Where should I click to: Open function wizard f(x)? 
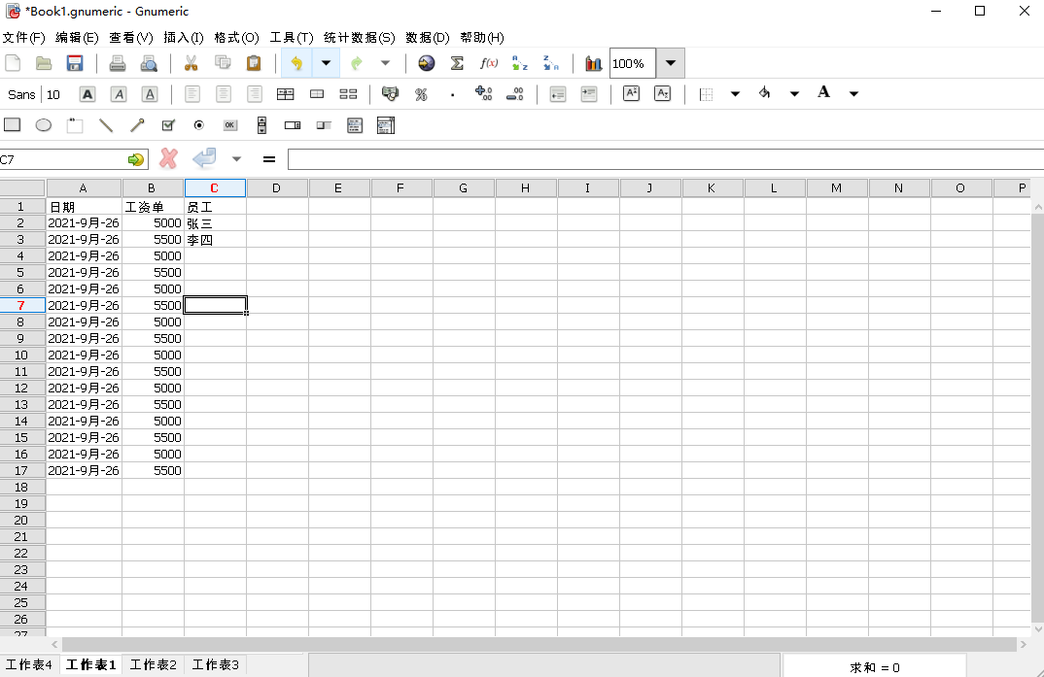[489, 63]
